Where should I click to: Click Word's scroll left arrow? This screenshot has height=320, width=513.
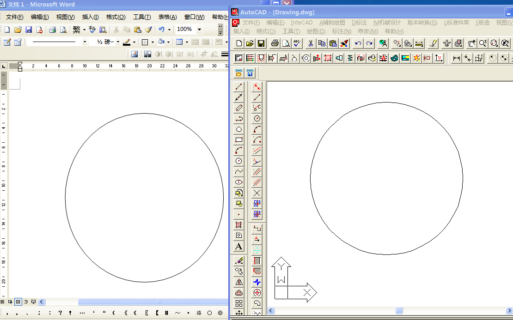point(42,302)
